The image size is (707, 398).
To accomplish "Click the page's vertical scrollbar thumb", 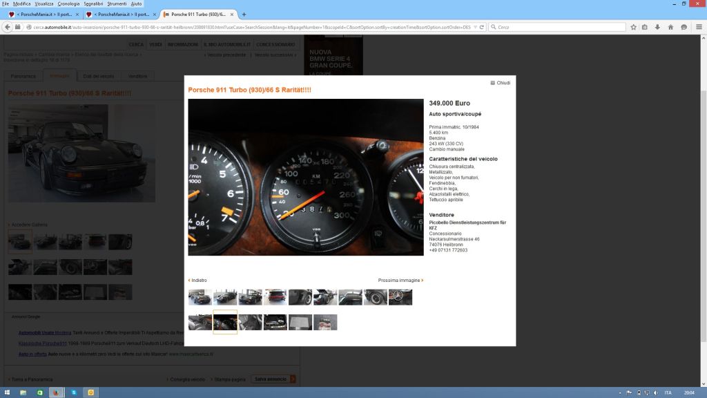I will pyautogui.click(x=704, y=216).
